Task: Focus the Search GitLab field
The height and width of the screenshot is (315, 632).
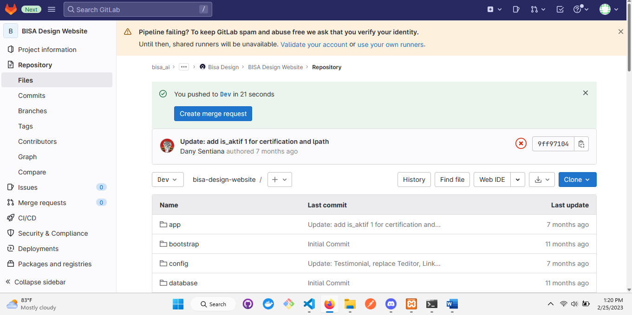Action: click(x=137, y=9)
